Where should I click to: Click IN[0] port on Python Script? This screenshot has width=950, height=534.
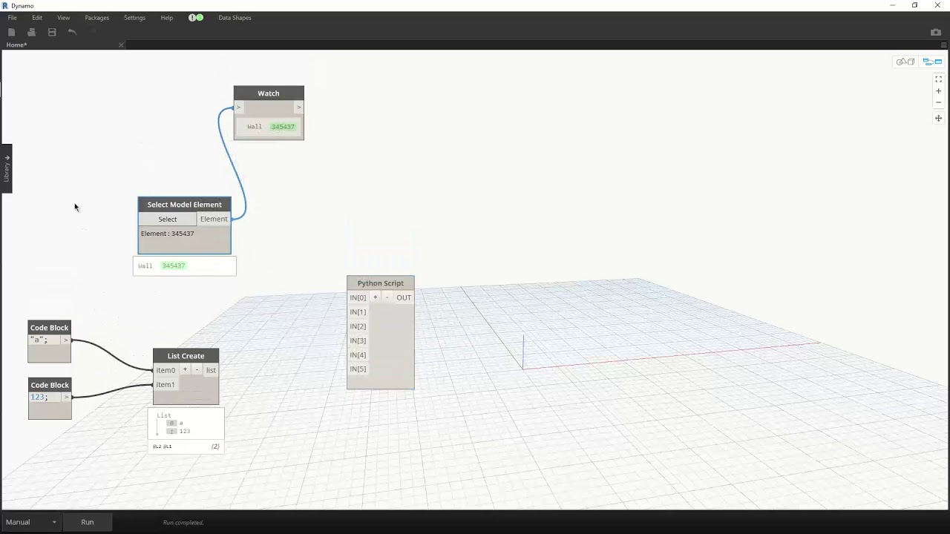coord(358,297)
